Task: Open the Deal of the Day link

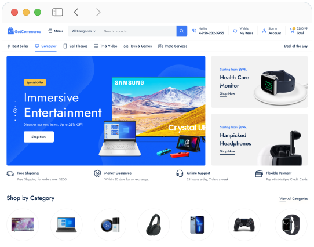Action: pos(296,46)
